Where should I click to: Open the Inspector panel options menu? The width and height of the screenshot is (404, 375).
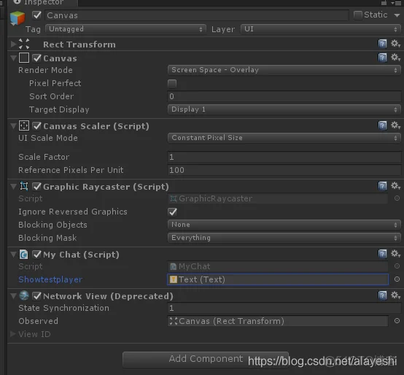396,3
